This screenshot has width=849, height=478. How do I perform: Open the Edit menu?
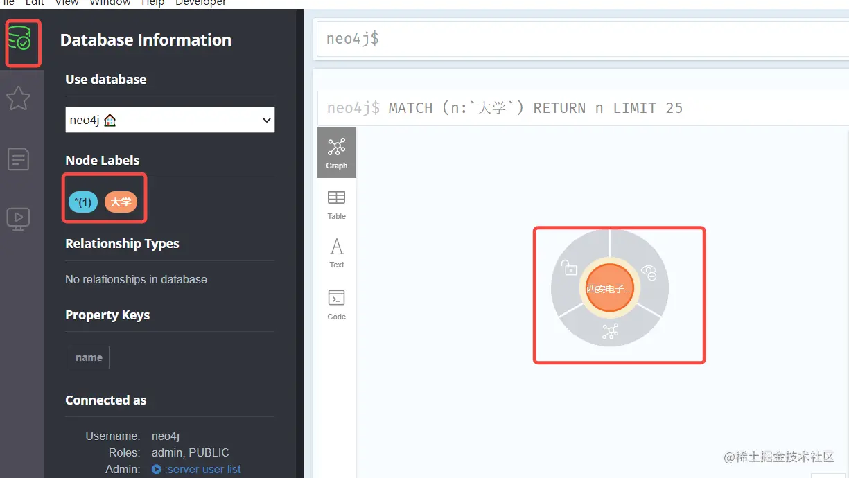point(35,3)
